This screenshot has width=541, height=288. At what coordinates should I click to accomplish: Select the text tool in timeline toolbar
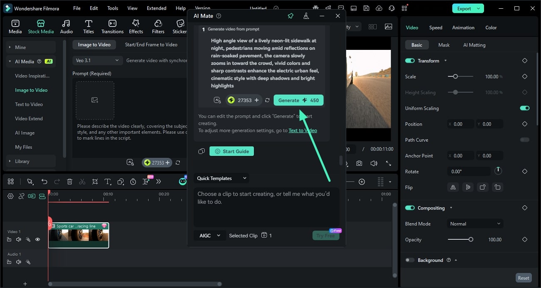click(107, 182)
